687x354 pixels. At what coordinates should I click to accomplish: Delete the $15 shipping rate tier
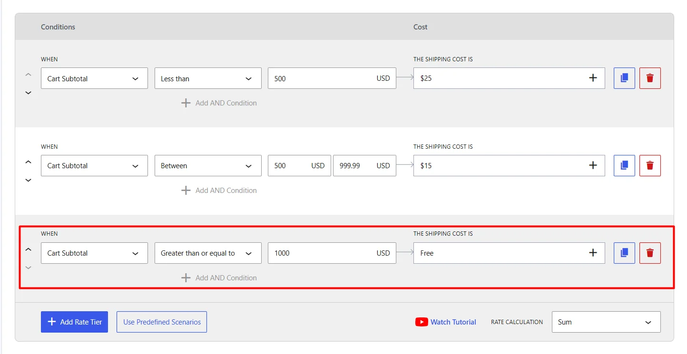pos(650,165)
